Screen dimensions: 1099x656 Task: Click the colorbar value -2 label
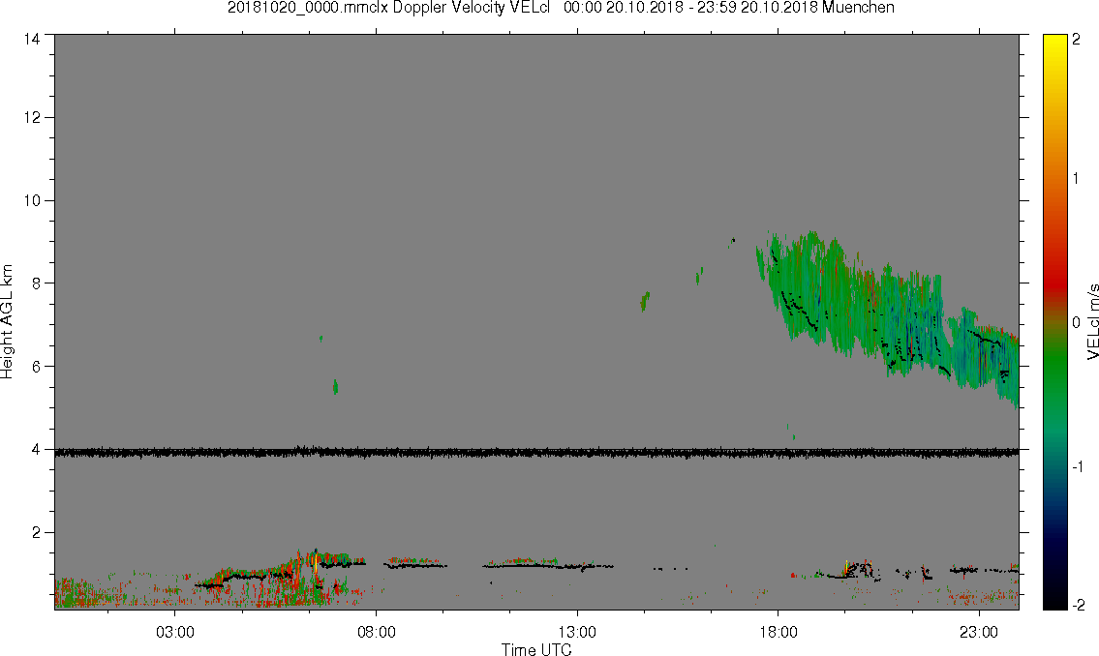[1078, 605]
